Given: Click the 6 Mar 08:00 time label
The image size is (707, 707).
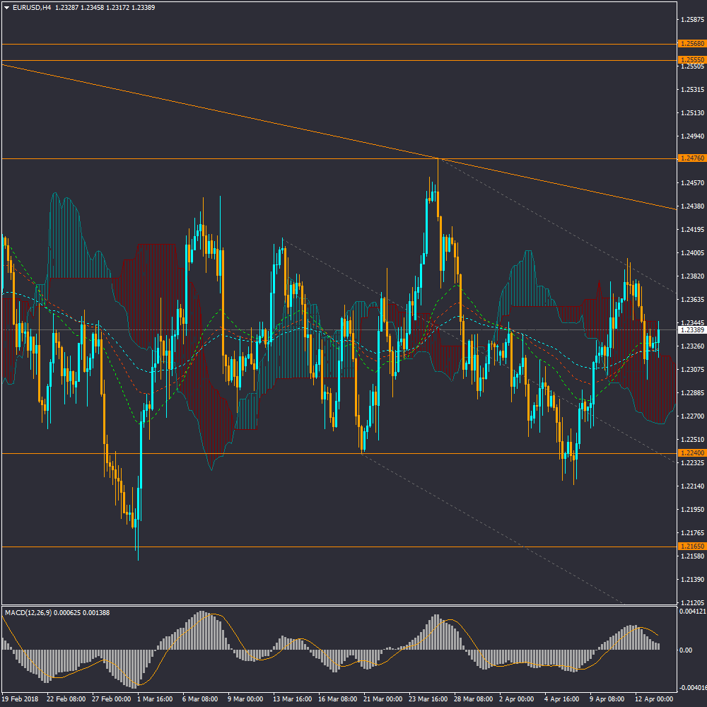Looking at the screenshot, I should [201, 699].
